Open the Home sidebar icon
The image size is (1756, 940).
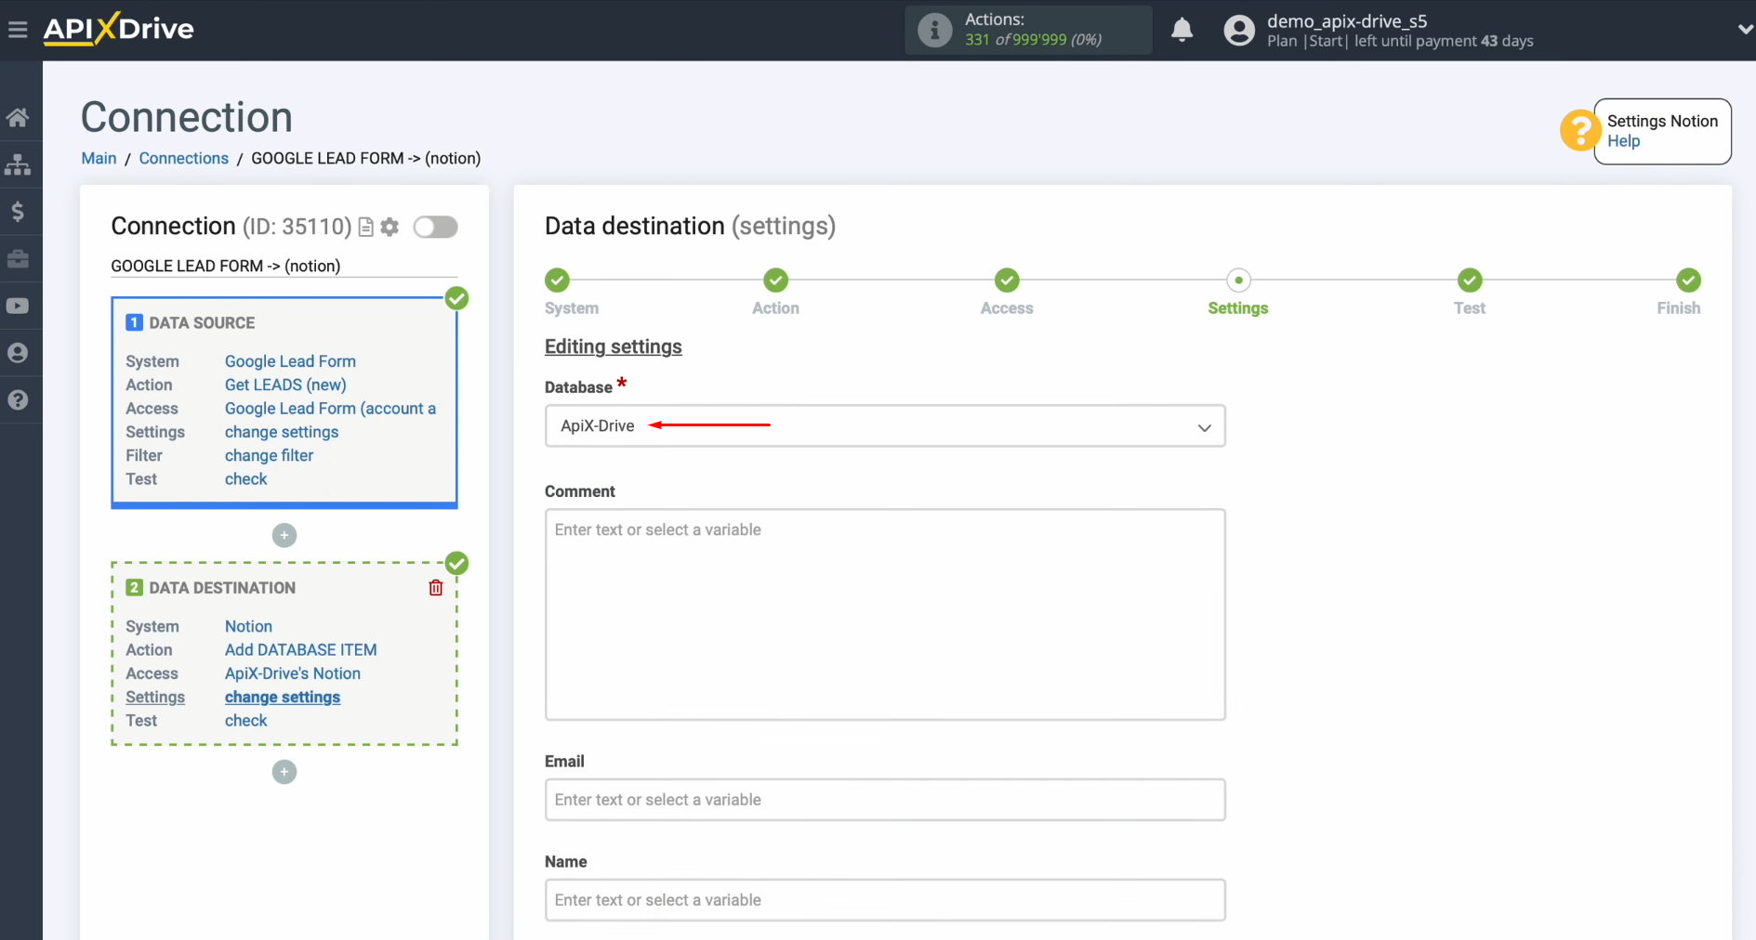point(19,117)
